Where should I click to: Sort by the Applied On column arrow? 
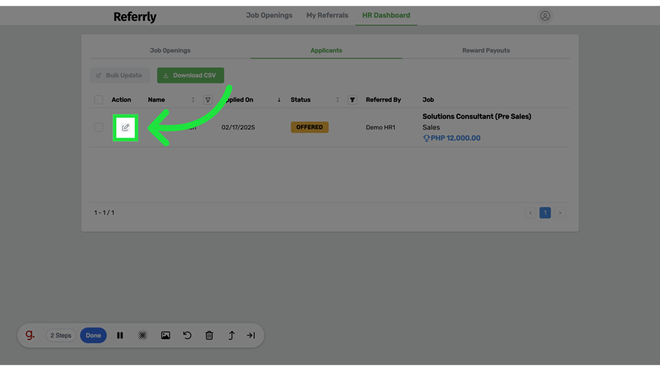point(279,100)
